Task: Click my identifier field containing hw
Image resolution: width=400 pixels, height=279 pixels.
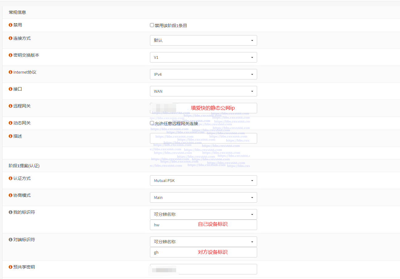Action: click(x=203, y=225)
